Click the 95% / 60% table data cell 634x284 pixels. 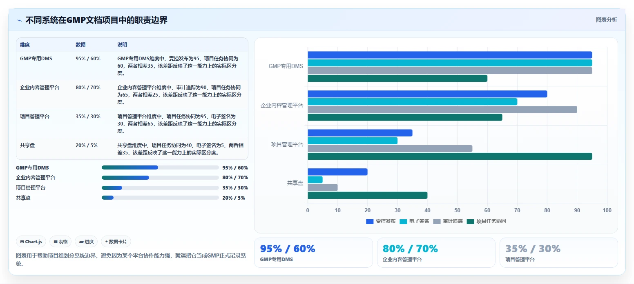tap(88, 59)
